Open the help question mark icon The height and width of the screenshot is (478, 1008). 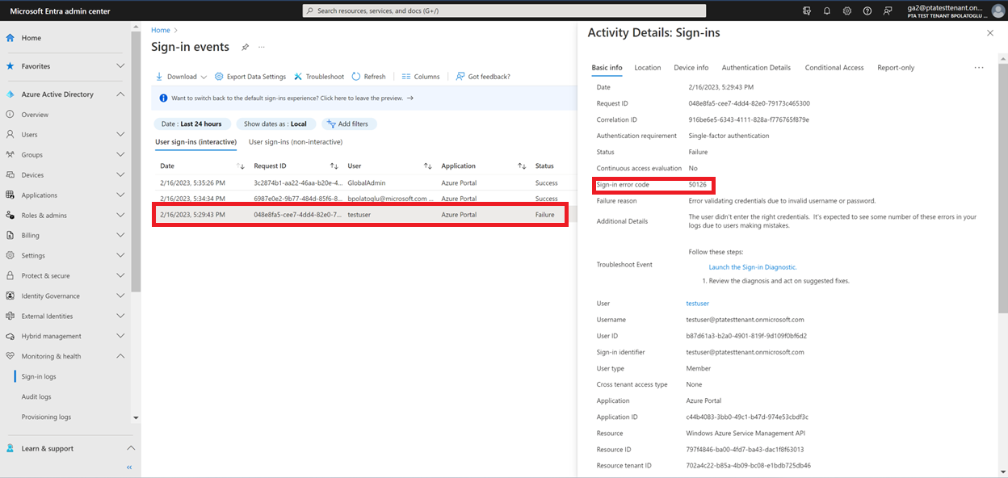pos(867,11)
